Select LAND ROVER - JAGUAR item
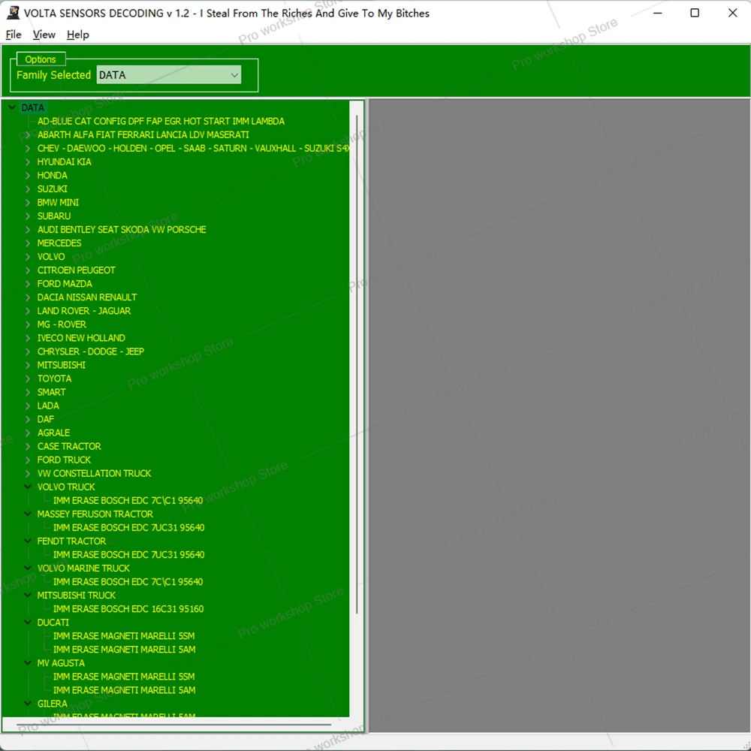 click(x=84, y=311)
